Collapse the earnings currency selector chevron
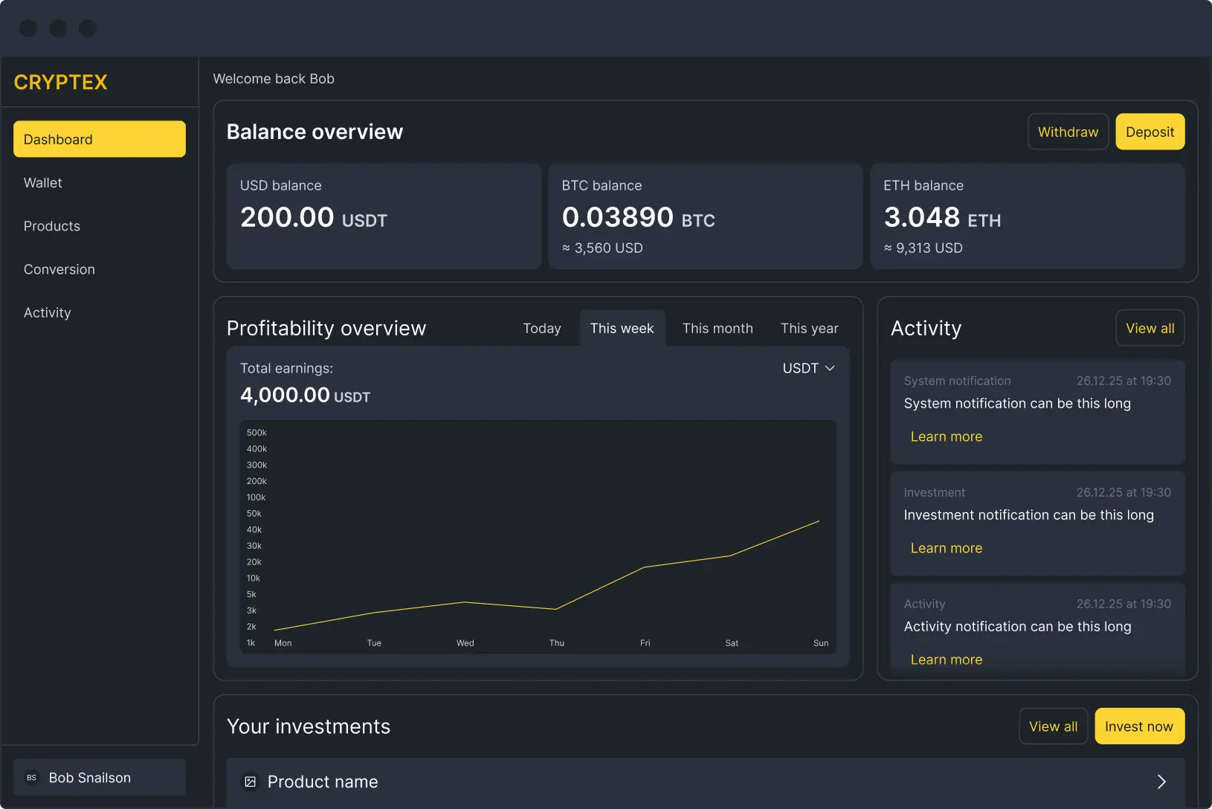This screenshot has width=1212, height=809. (831, 368)
